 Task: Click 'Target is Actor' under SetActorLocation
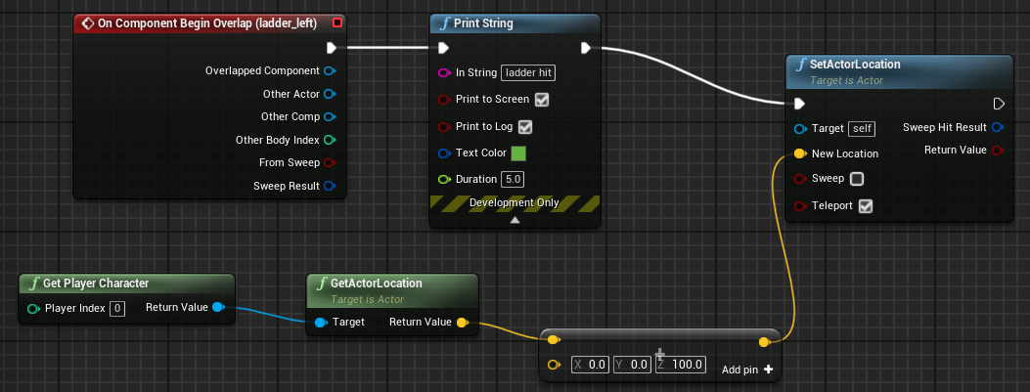[847, 80]
